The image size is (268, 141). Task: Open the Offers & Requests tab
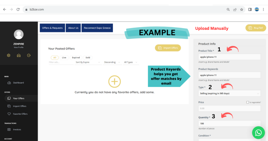point(52,28)
